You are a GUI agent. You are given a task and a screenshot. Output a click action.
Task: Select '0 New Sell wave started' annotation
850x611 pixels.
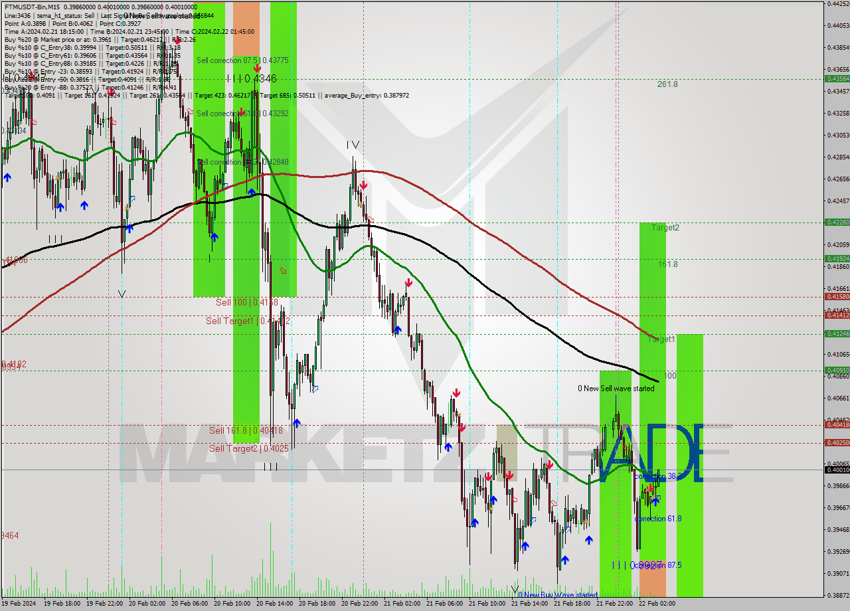tap(616, 389)
